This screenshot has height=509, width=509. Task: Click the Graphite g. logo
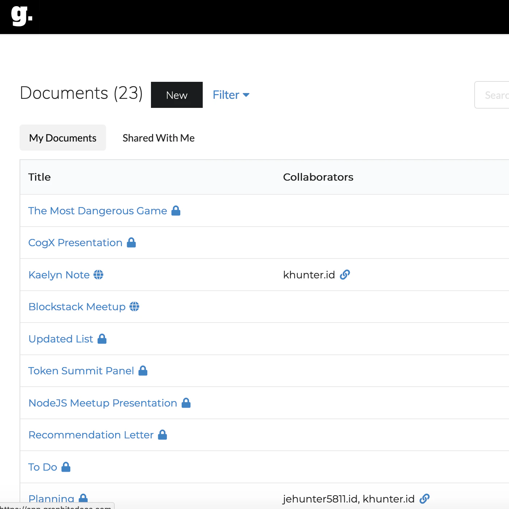click(22, 16)
